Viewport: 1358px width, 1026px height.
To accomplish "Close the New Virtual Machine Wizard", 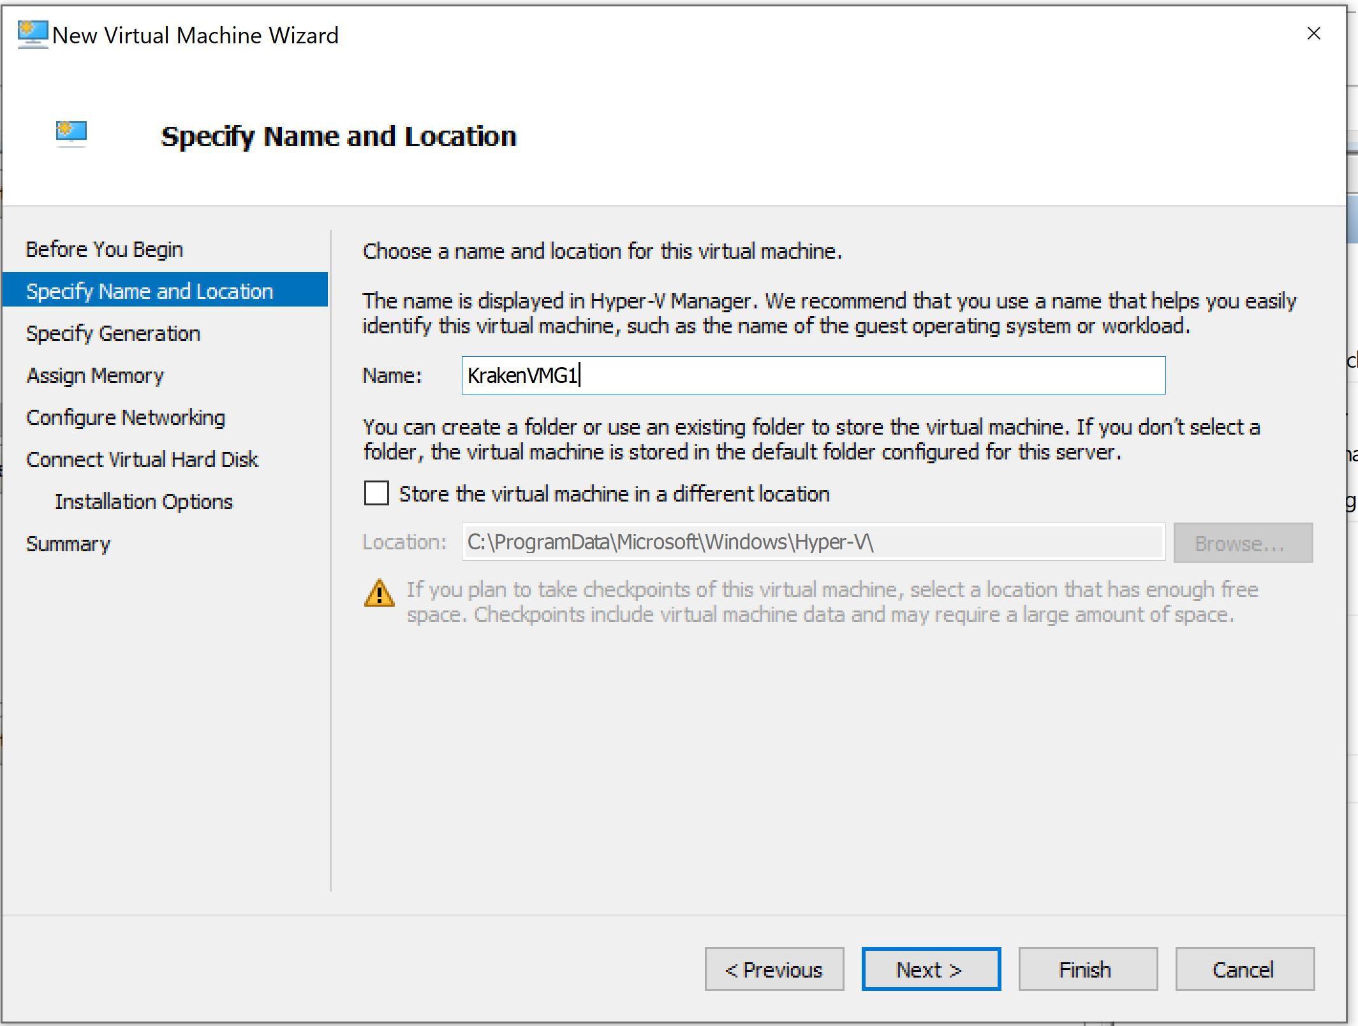I will point(1313,34).
